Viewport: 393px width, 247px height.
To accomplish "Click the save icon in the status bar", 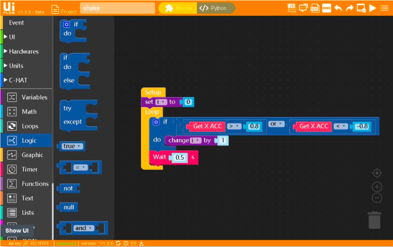I will pyautogui.click(x=126, y=243).
